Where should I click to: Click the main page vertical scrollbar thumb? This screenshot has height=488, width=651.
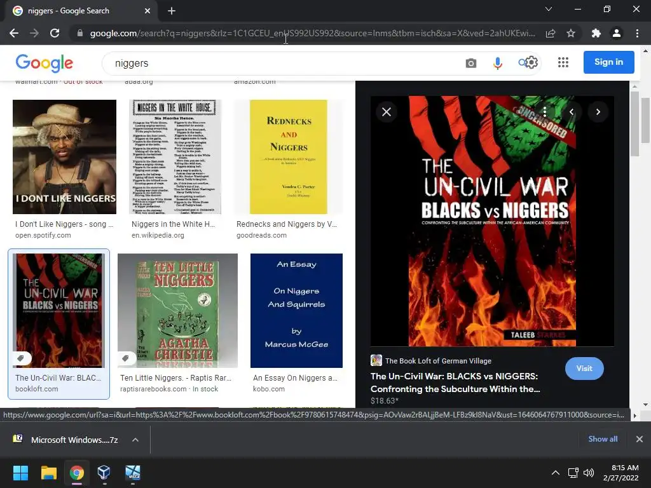[x=646, y=119]
